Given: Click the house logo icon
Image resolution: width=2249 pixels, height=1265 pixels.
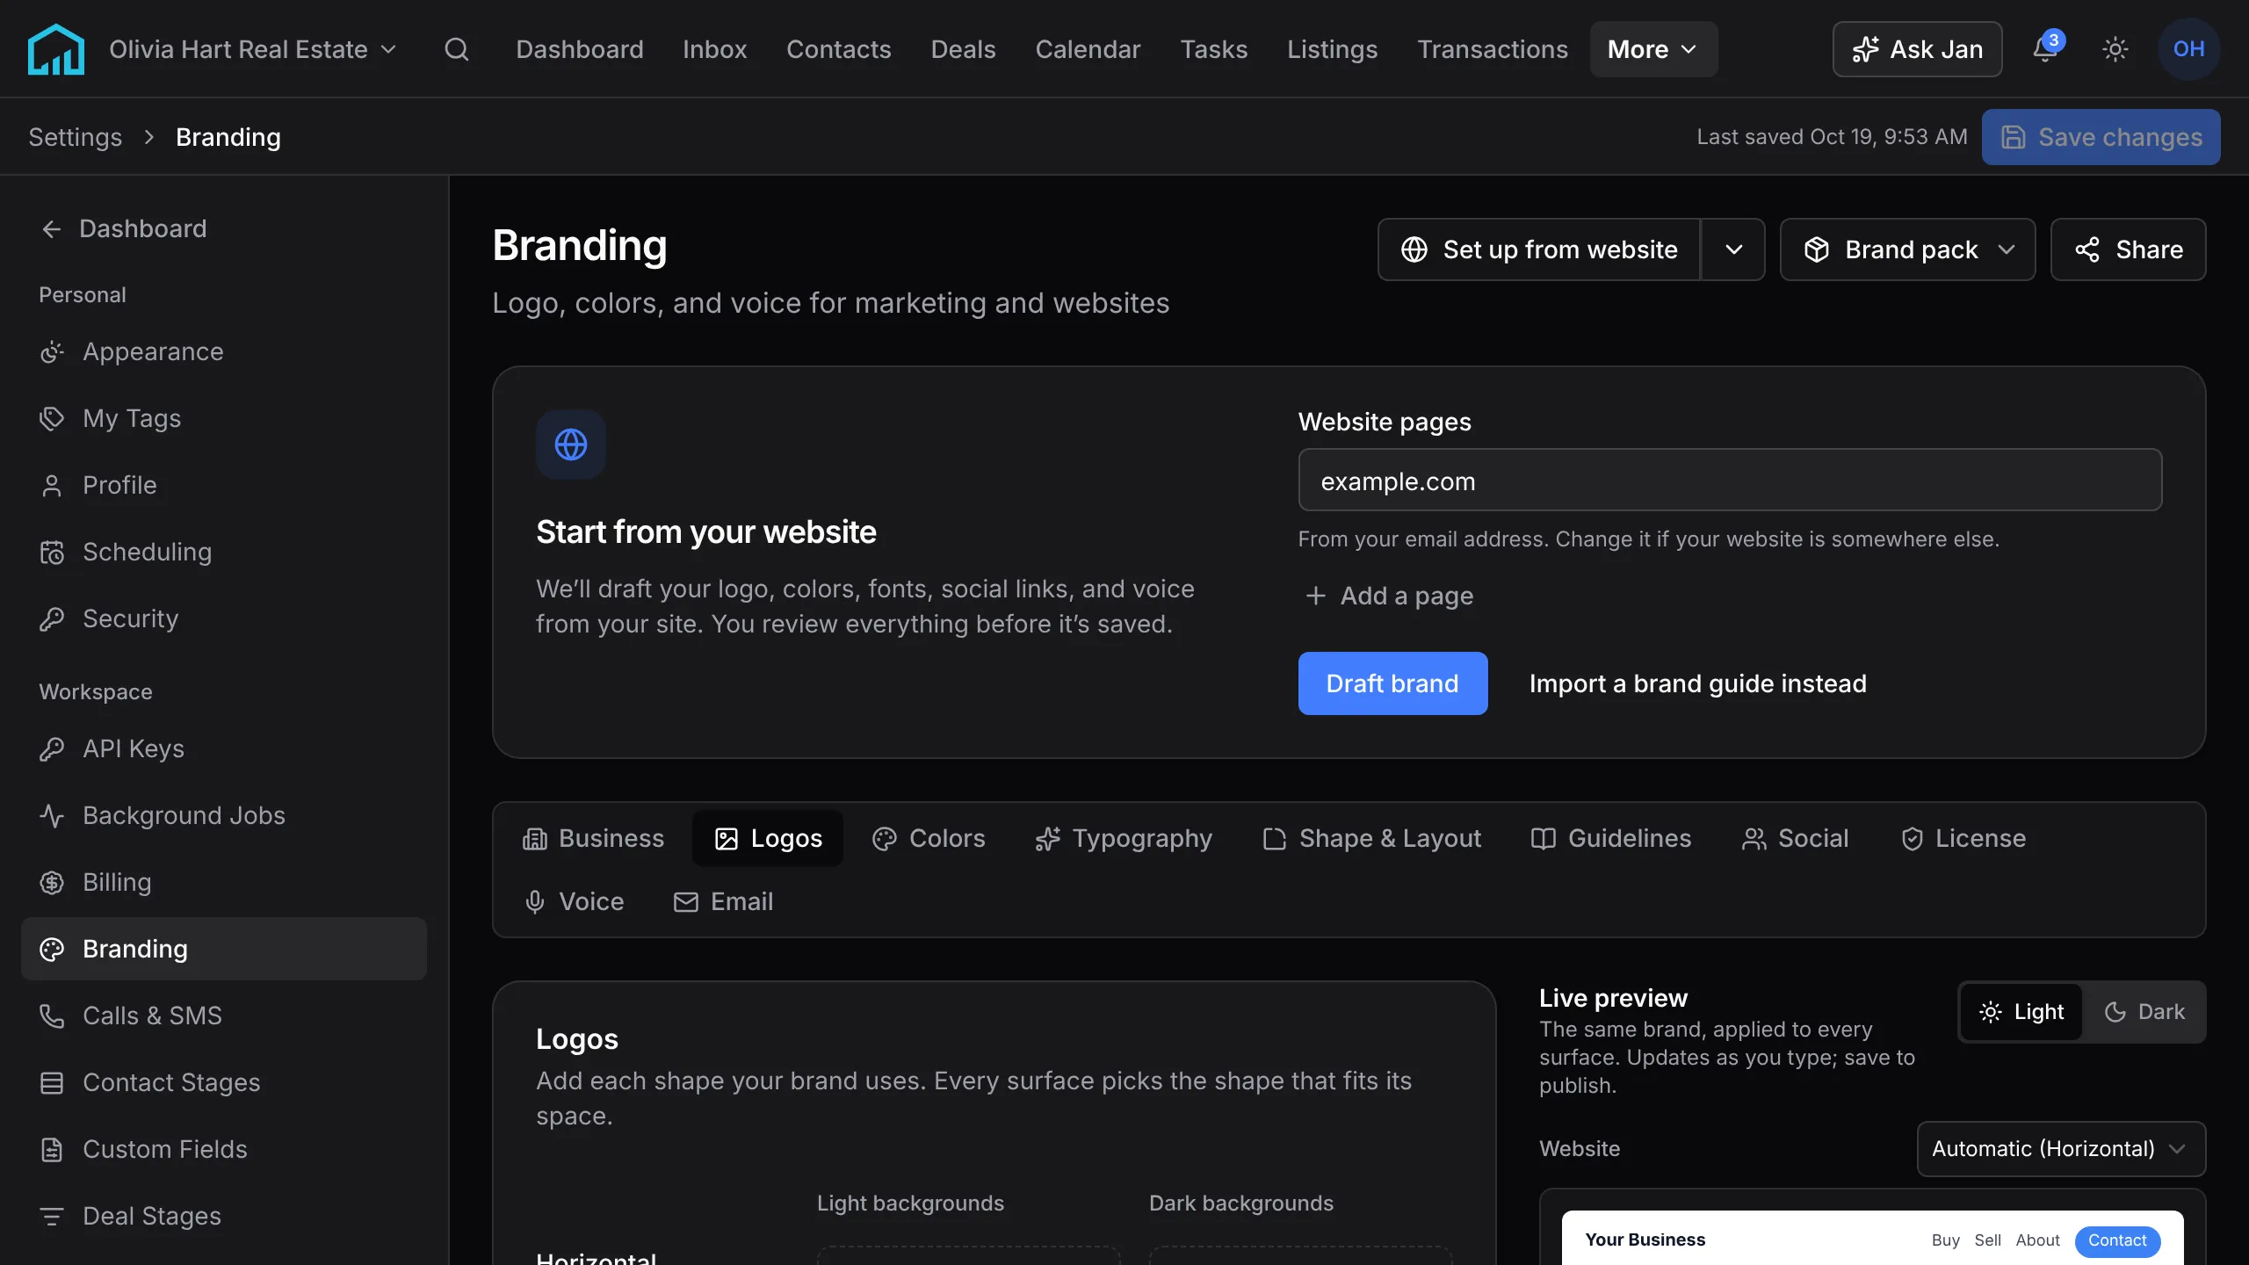Looking at the screenshot, I should [56, 49].
